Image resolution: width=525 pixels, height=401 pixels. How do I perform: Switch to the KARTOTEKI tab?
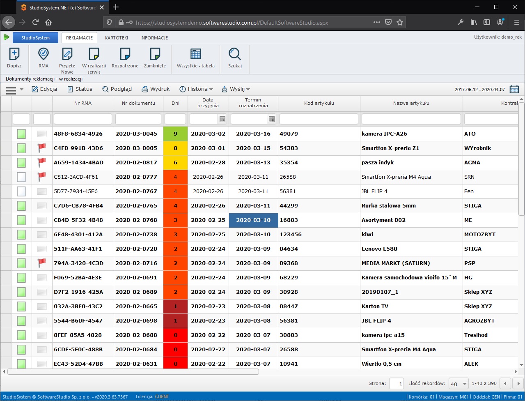click(116, 37)
